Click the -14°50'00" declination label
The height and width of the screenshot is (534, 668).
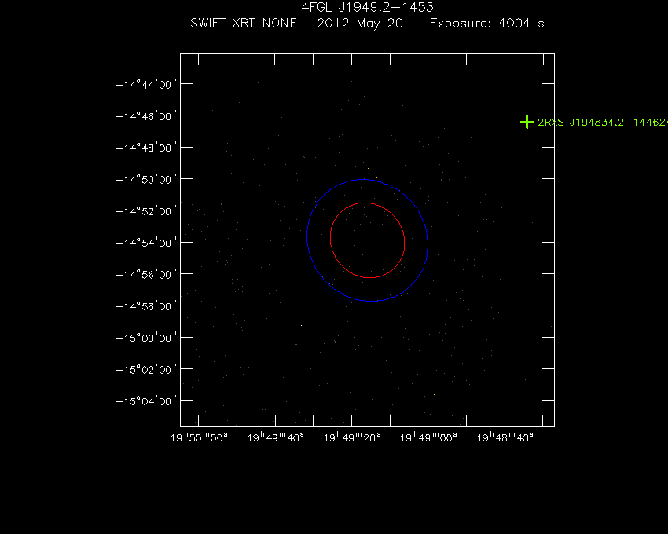point(146,179)
